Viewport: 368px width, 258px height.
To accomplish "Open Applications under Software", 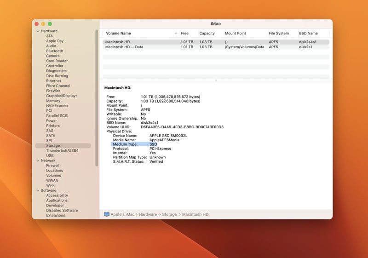I will (57, 201).
